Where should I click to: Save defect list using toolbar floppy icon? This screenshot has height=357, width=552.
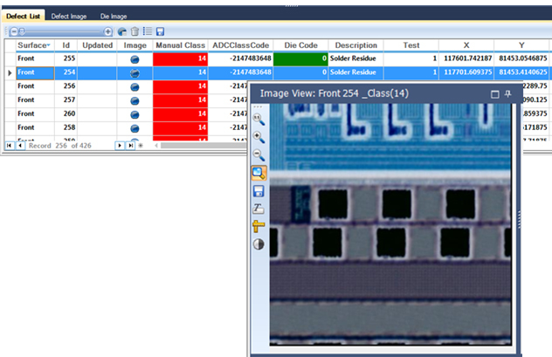tap(160, 31)
